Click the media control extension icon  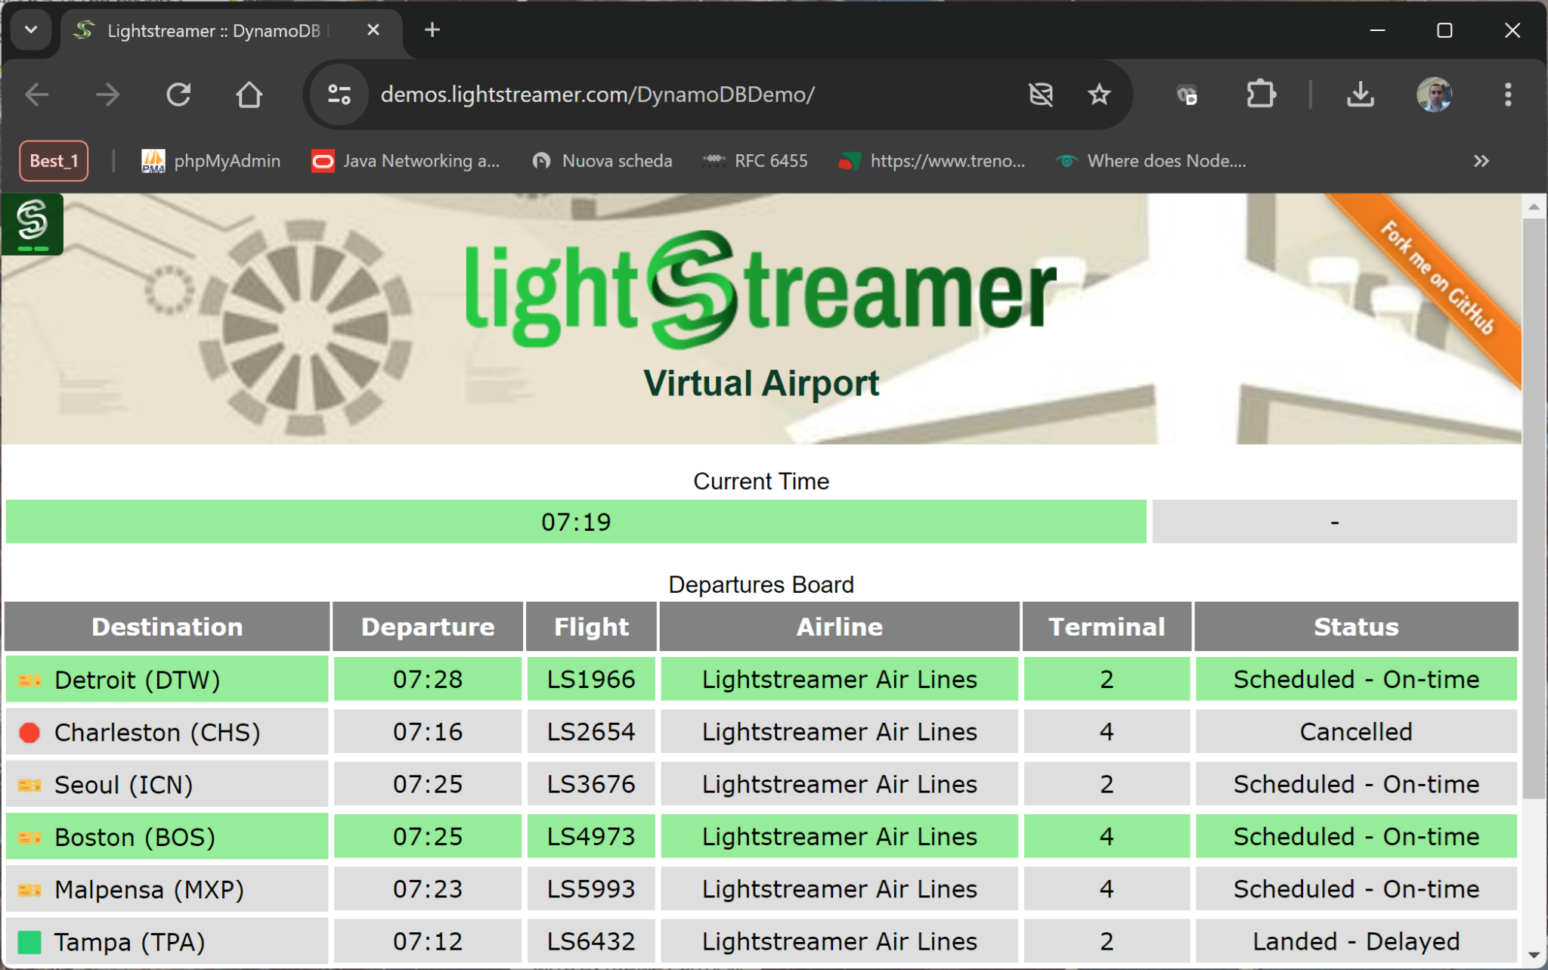pos(1187,95)
